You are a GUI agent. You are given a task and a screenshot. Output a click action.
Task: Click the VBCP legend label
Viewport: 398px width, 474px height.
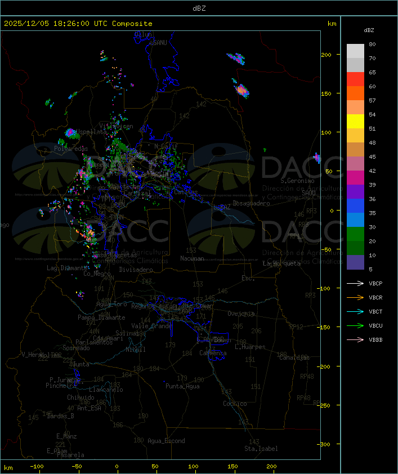(x=375, y=284)
